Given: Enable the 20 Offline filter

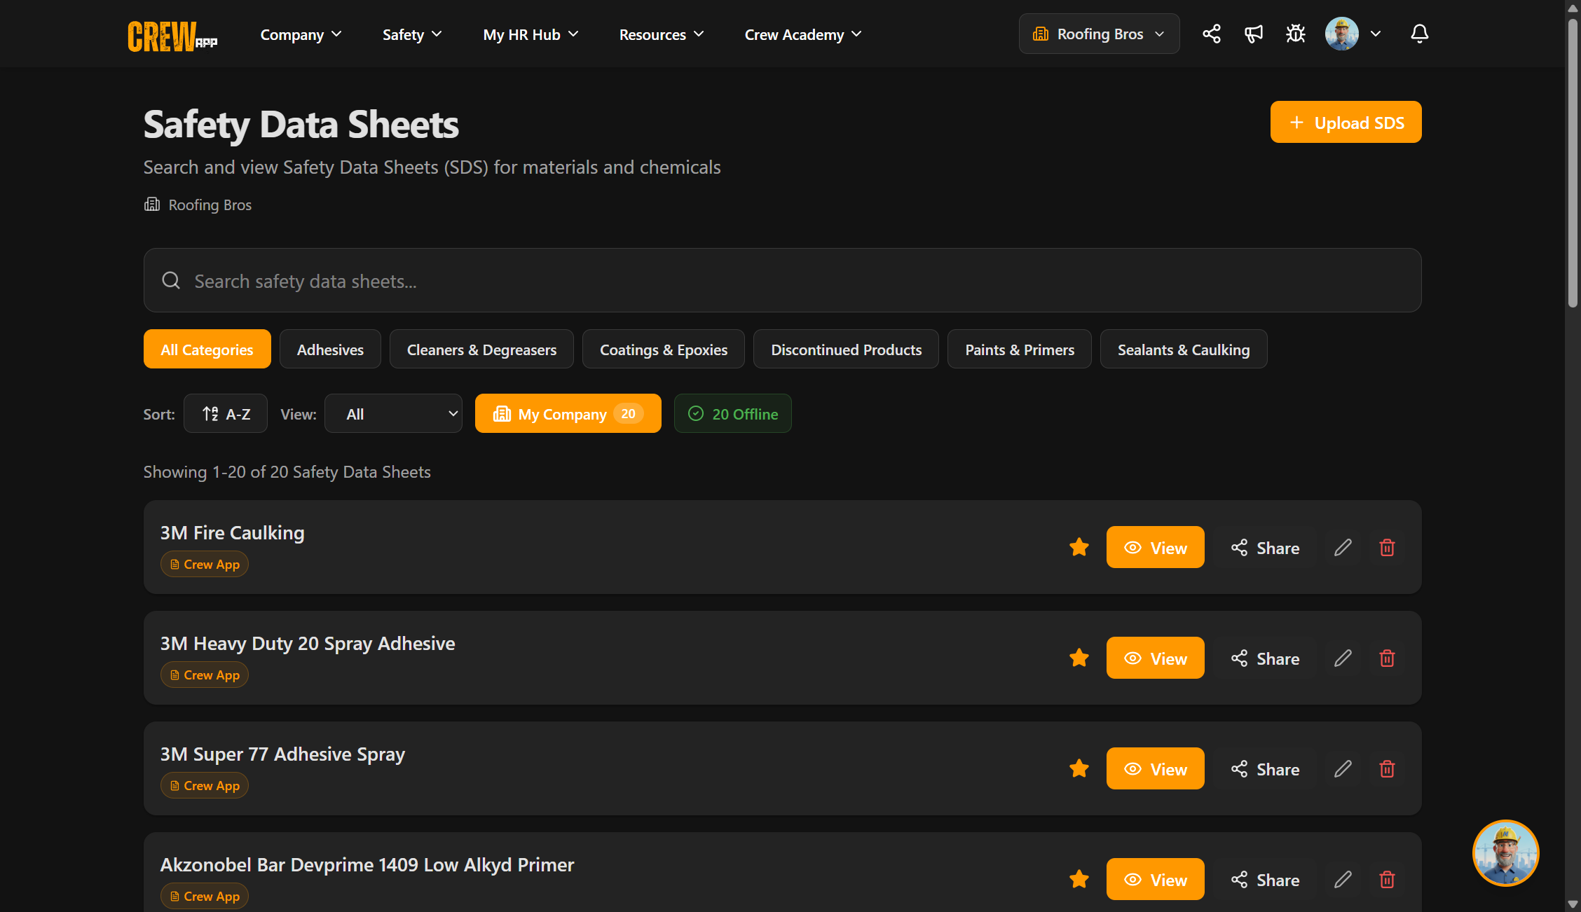Looking at the screenshot, I should (732, 413).
